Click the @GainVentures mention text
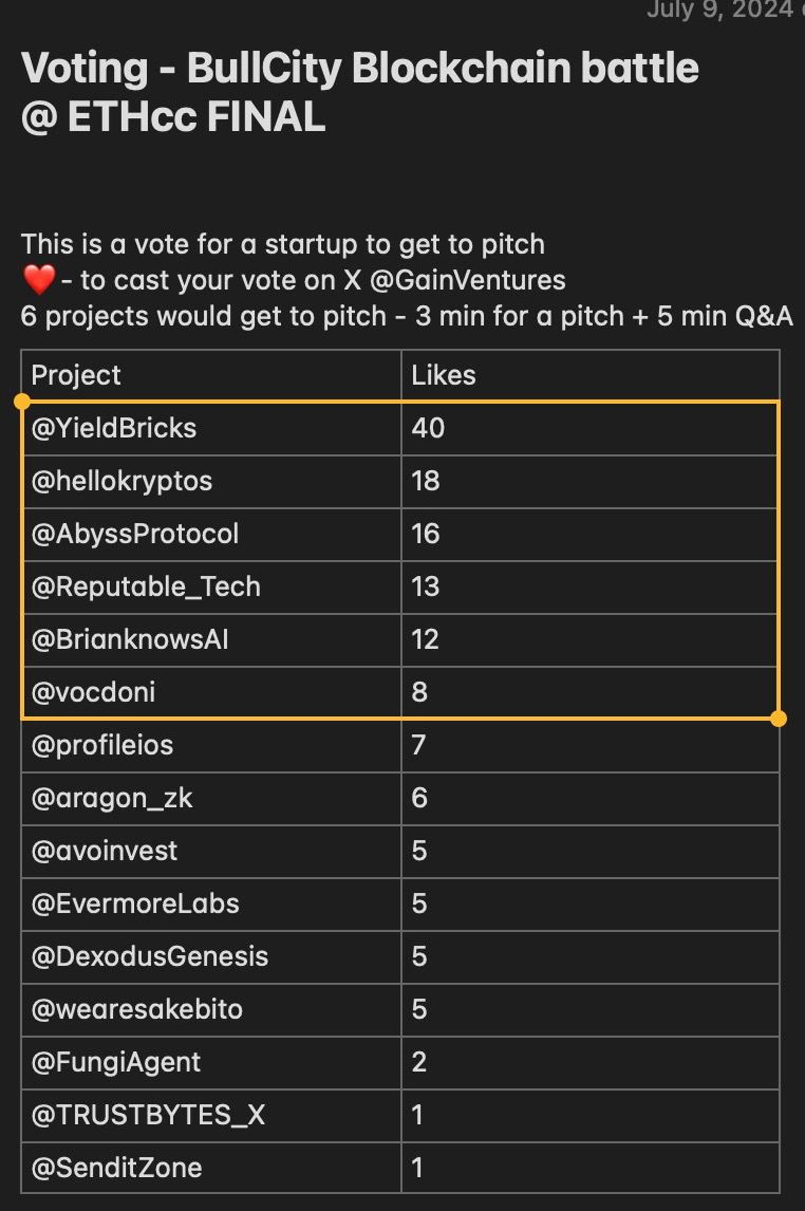The width and height of the screenshot is (805, 1211). (x=467, y=280)
